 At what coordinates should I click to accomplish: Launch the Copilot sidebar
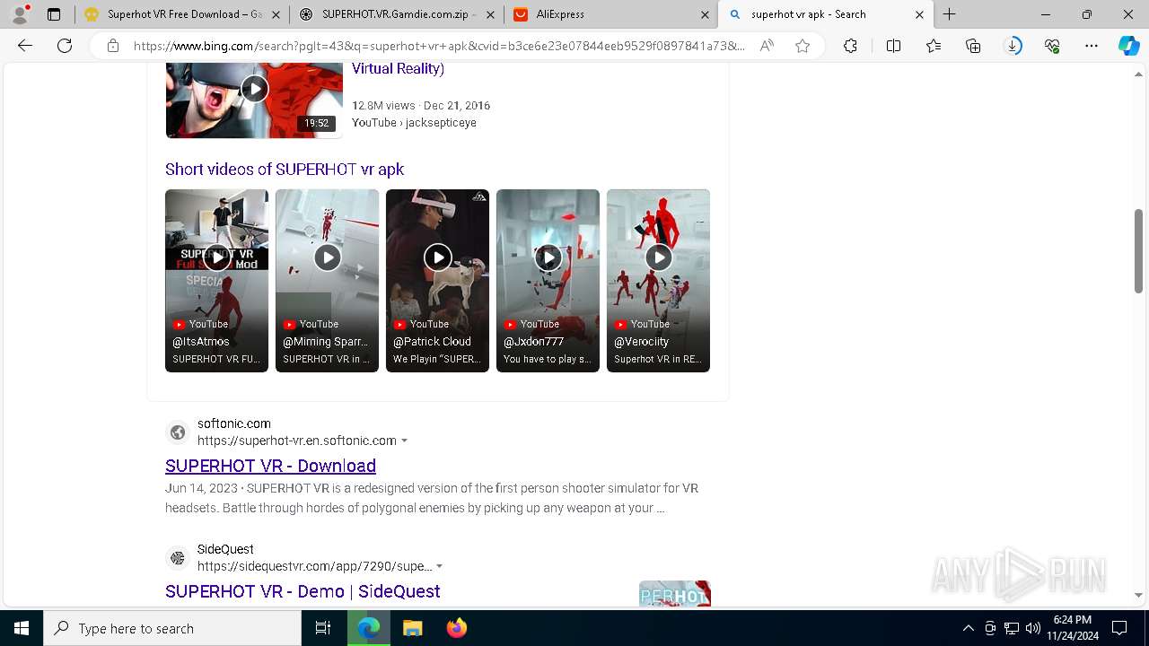(1128, 46)
